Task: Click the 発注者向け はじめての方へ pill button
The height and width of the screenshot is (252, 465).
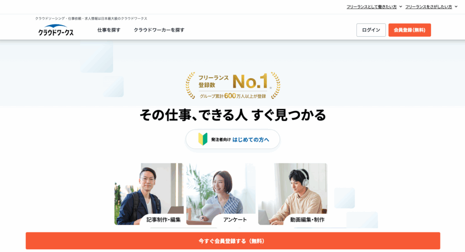Action: coord(233,139)
